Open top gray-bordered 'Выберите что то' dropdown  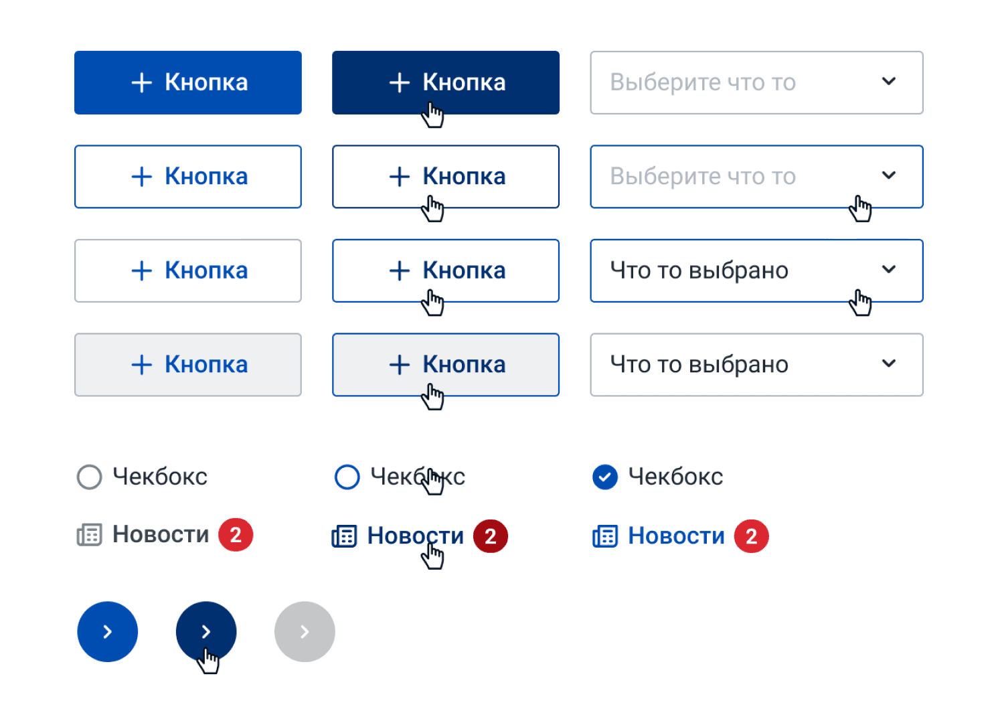756,82
